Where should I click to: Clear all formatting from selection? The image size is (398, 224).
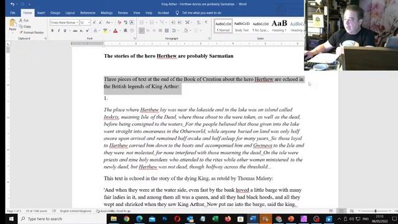click(119, 22)
